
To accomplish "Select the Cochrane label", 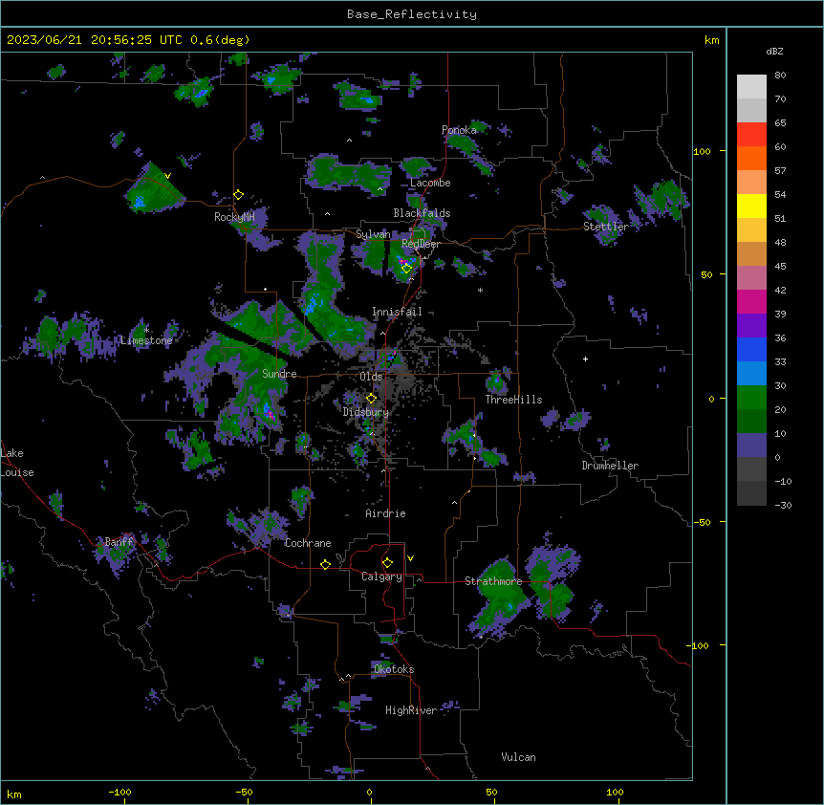I will (308, 543).
